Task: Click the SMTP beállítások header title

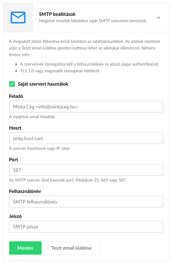Action: coord(57,14)
